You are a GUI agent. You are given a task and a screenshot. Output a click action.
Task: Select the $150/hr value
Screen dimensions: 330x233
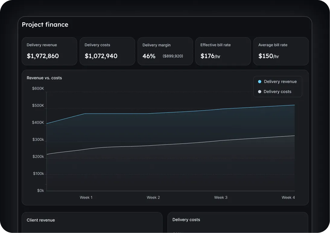coord(269,56)
